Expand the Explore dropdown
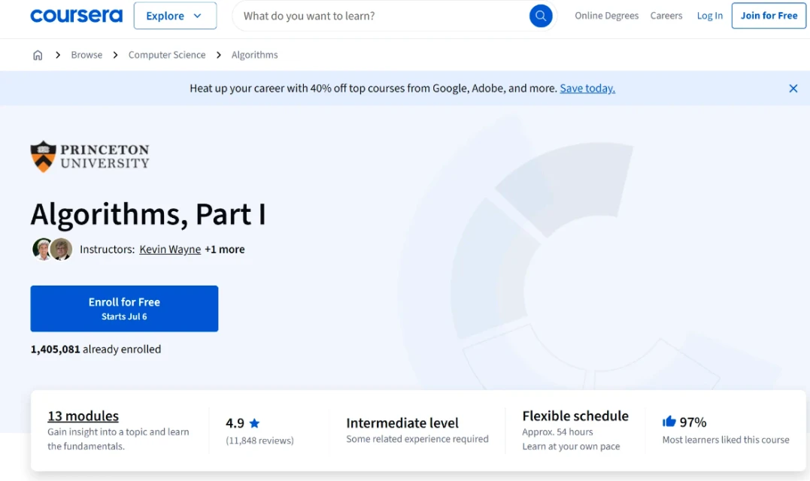Image resolution: width=810 pixels, height=481 pixels. pos(174,16)
